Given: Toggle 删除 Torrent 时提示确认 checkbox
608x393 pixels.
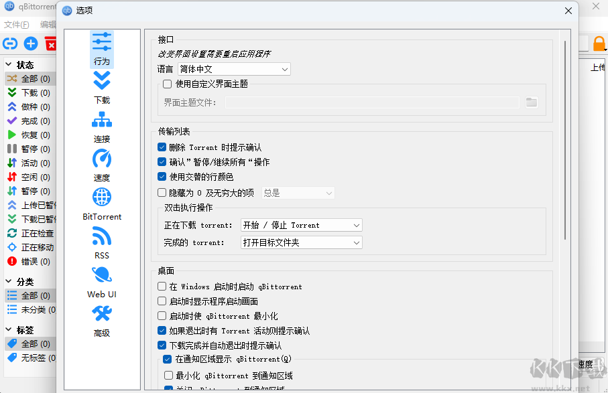Looking at the screenshot, I should (162, 147).
